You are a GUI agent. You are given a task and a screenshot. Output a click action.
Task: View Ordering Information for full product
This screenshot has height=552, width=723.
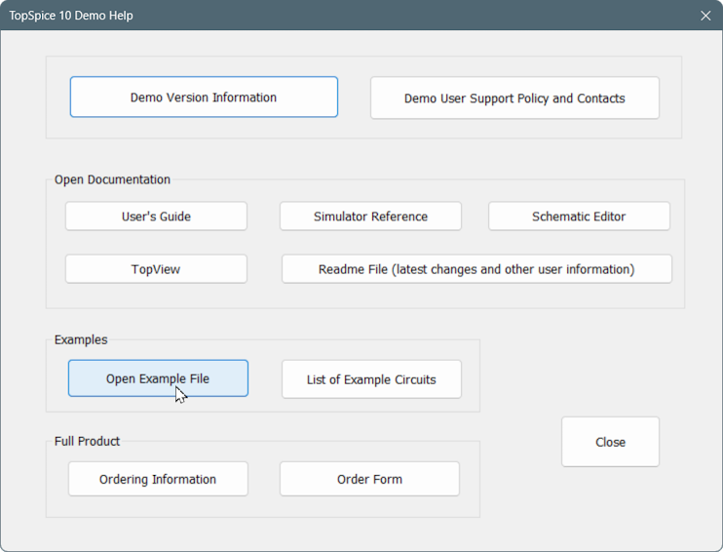pyautogui.click(x=158, y=479)
